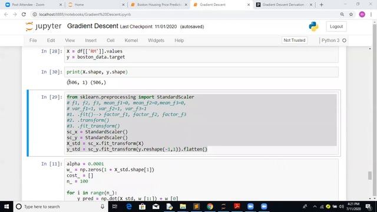
Task: Open the Kernel menu
Action: point(131,41)
